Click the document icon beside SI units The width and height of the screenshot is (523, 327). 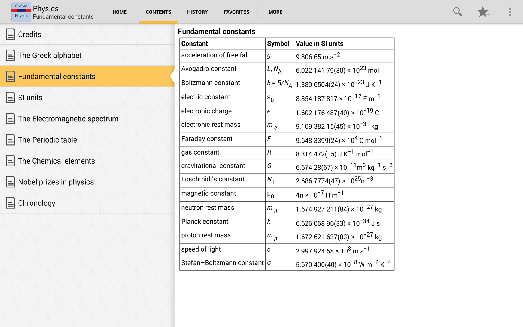coord(10,98)
